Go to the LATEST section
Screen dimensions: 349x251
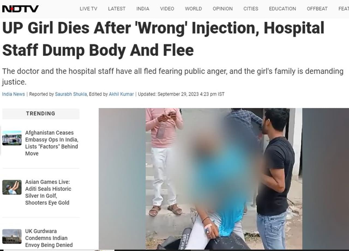tap(117, 9)
